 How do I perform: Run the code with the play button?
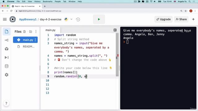point(99,19)
